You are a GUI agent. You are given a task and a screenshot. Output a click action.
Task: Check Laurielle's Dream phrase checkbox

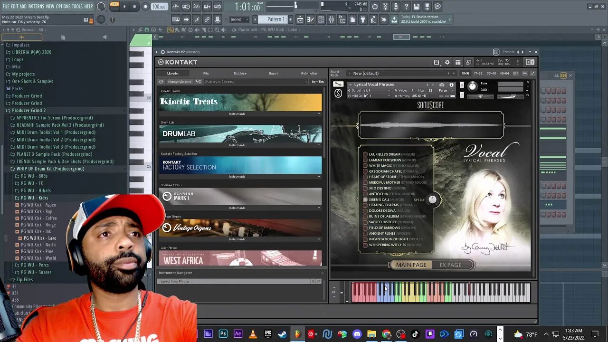point(365,154)
